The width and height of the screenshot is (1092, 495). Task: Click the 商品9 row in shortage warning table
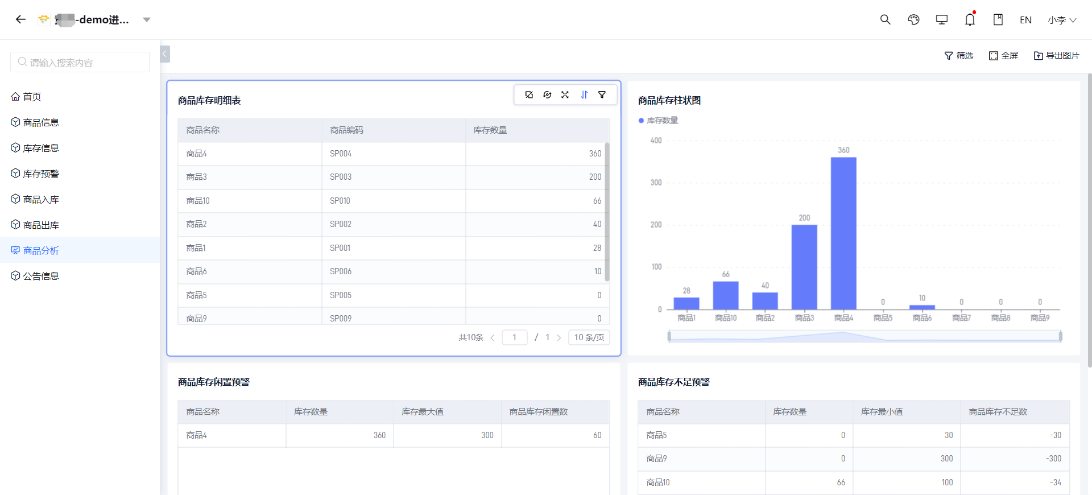pyautogui.click(x=854, y=459)
